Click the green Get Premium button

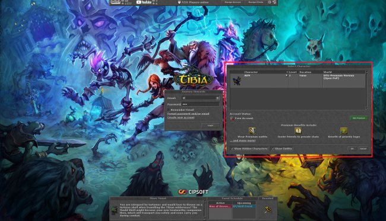[x=359, y=118]
